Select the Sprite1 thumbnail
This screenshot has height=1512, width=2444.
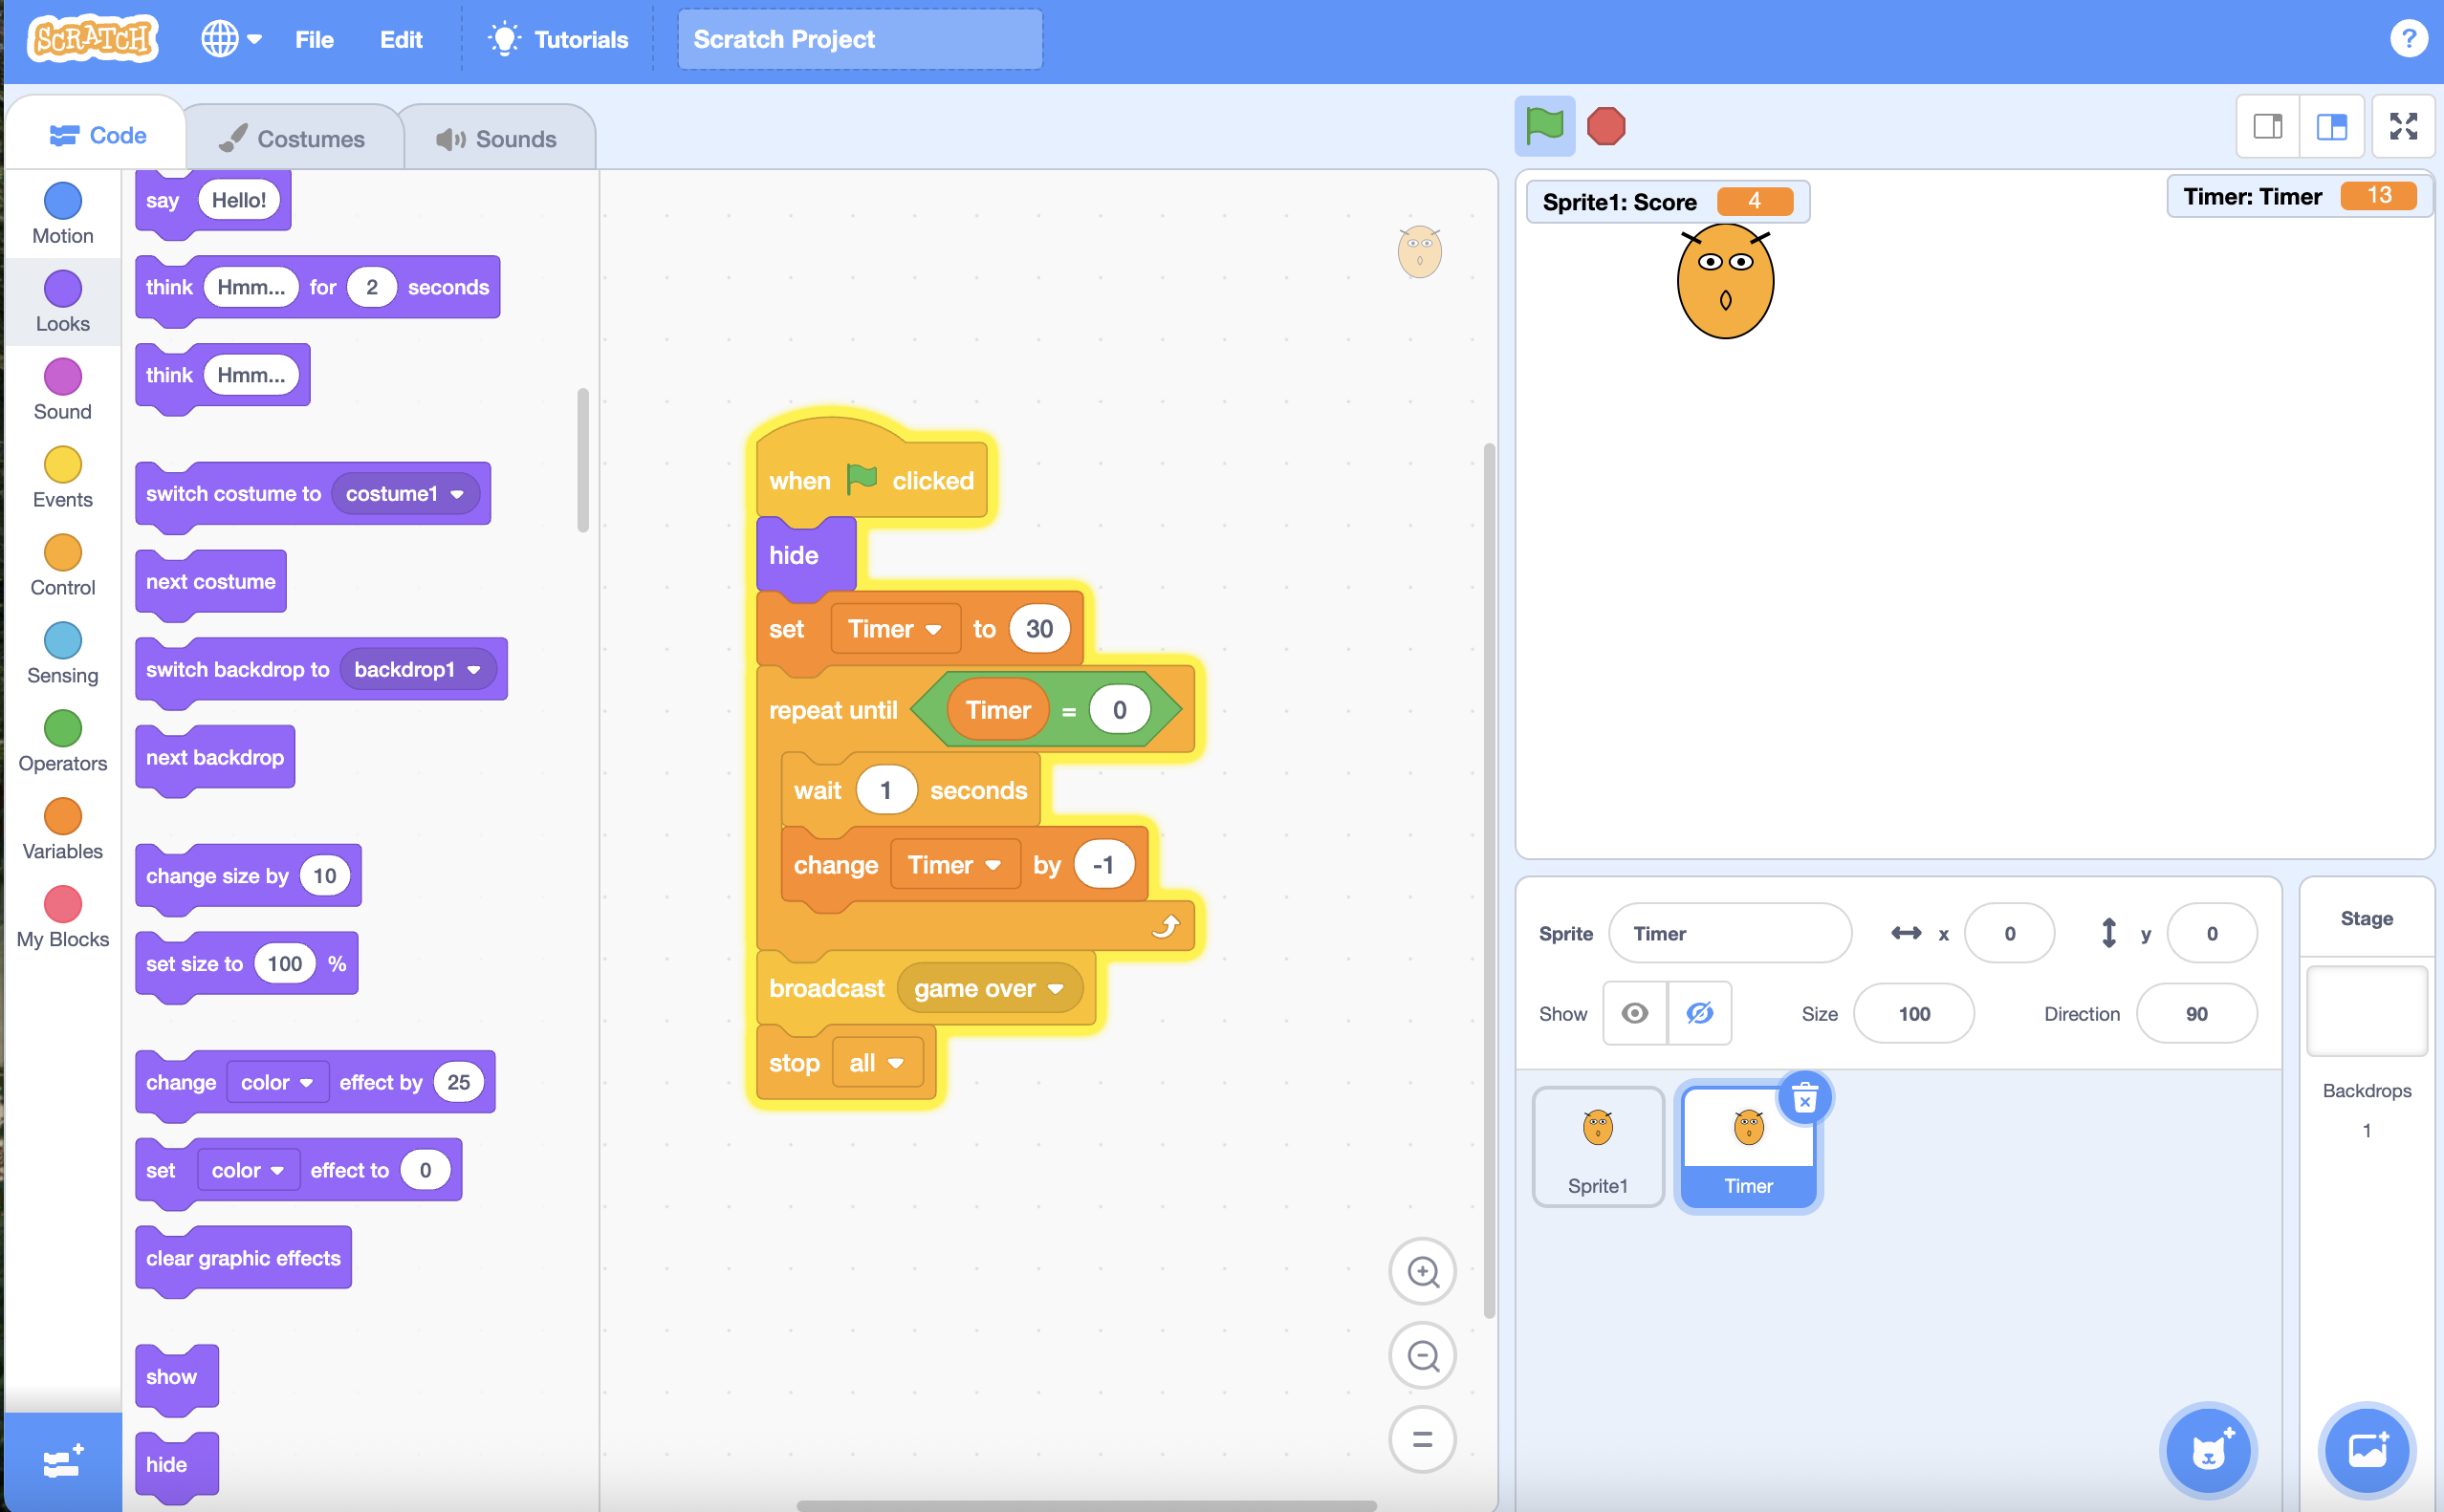[x=1597, y=1145]
